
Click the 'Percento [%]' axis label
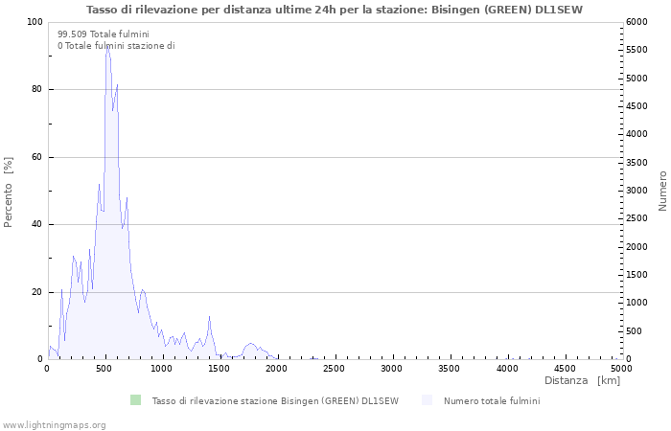pyautogui.click(x=8, y=192)
